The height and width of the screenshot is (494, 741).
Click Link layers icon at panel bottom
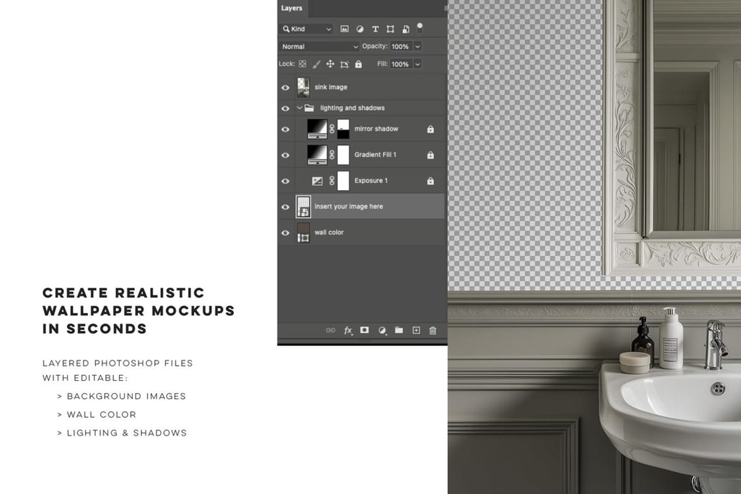click(x=331, y=331)
